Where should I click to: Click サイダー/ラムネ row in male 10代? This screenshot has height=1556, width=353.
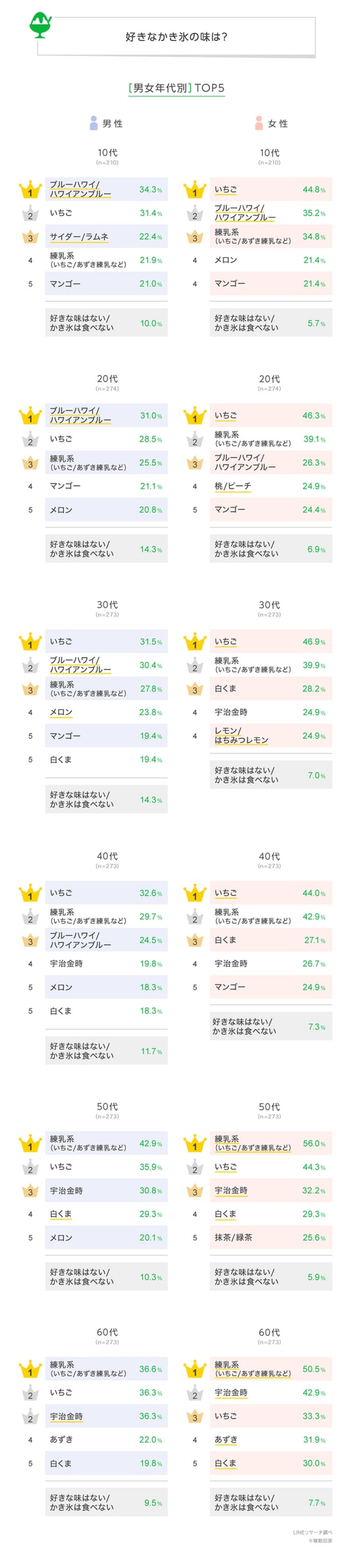pyautogui.click(x=106, y=237)
